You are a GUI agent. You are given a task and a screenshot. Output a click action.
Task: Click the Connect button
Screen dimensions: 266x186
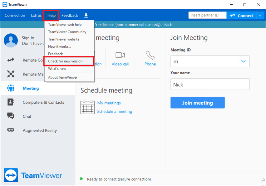pos(242,16)
